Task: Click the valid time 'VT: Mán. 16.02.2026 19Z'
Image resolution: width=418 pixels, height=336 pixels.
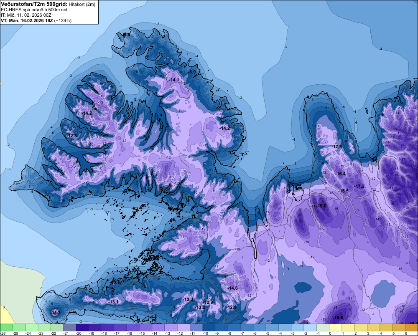Action: [x=27, y=20]
